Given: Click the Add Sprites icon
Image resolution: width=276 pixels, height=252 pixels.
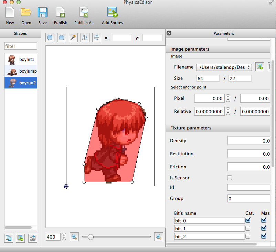Looking at the screenshot, I should 112,13.
